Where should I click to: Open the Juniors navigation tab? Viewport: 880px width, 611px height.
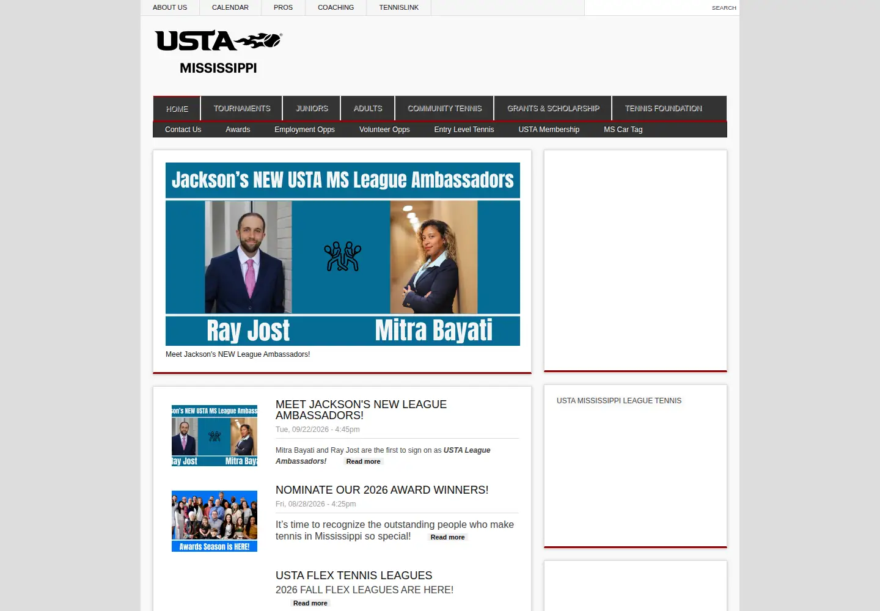tap(312, 108)
